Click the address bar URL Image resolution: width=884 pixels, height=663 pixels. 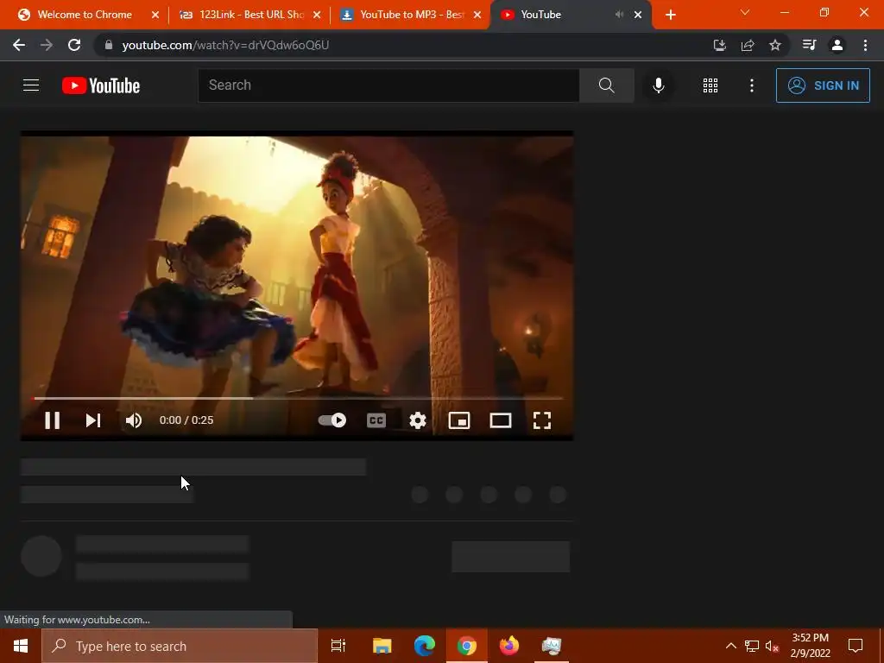point(225,45)
